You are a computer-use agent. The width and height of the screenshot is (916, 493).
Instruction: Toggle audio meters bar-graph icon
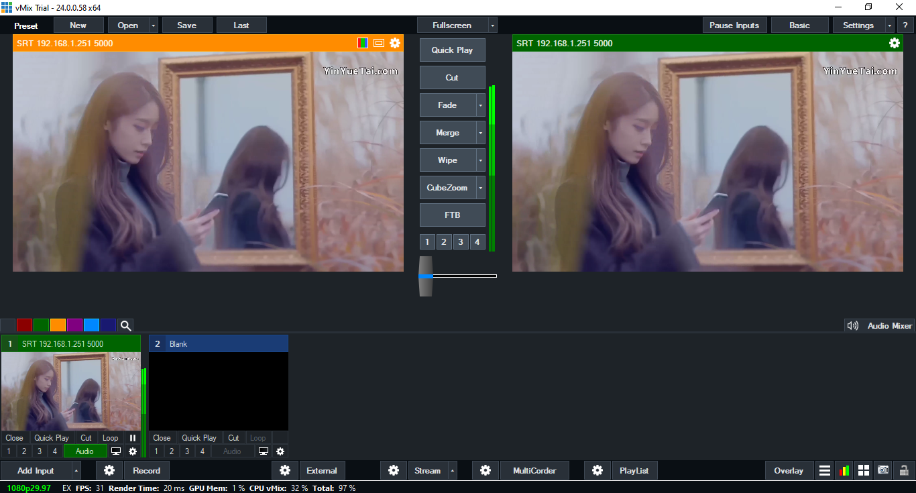pos(844,470)
